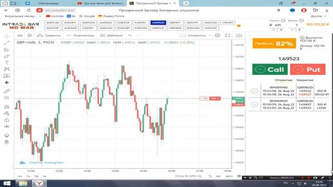Switch to the Закрытые closed trades tab
This screenshot has height=187, width=333.
point(305,80)
